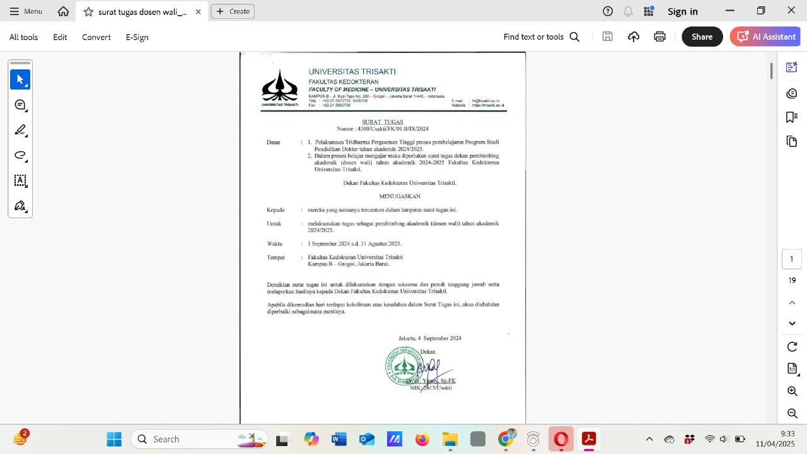Zoom in on the document
Viewport: 807px width, 454px height.
pos(792,392)
